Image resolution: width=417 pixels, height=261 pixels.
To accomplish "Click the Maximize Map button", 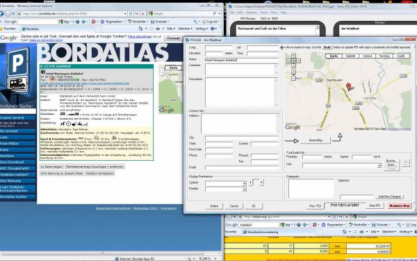I will (x=399, y=205).
